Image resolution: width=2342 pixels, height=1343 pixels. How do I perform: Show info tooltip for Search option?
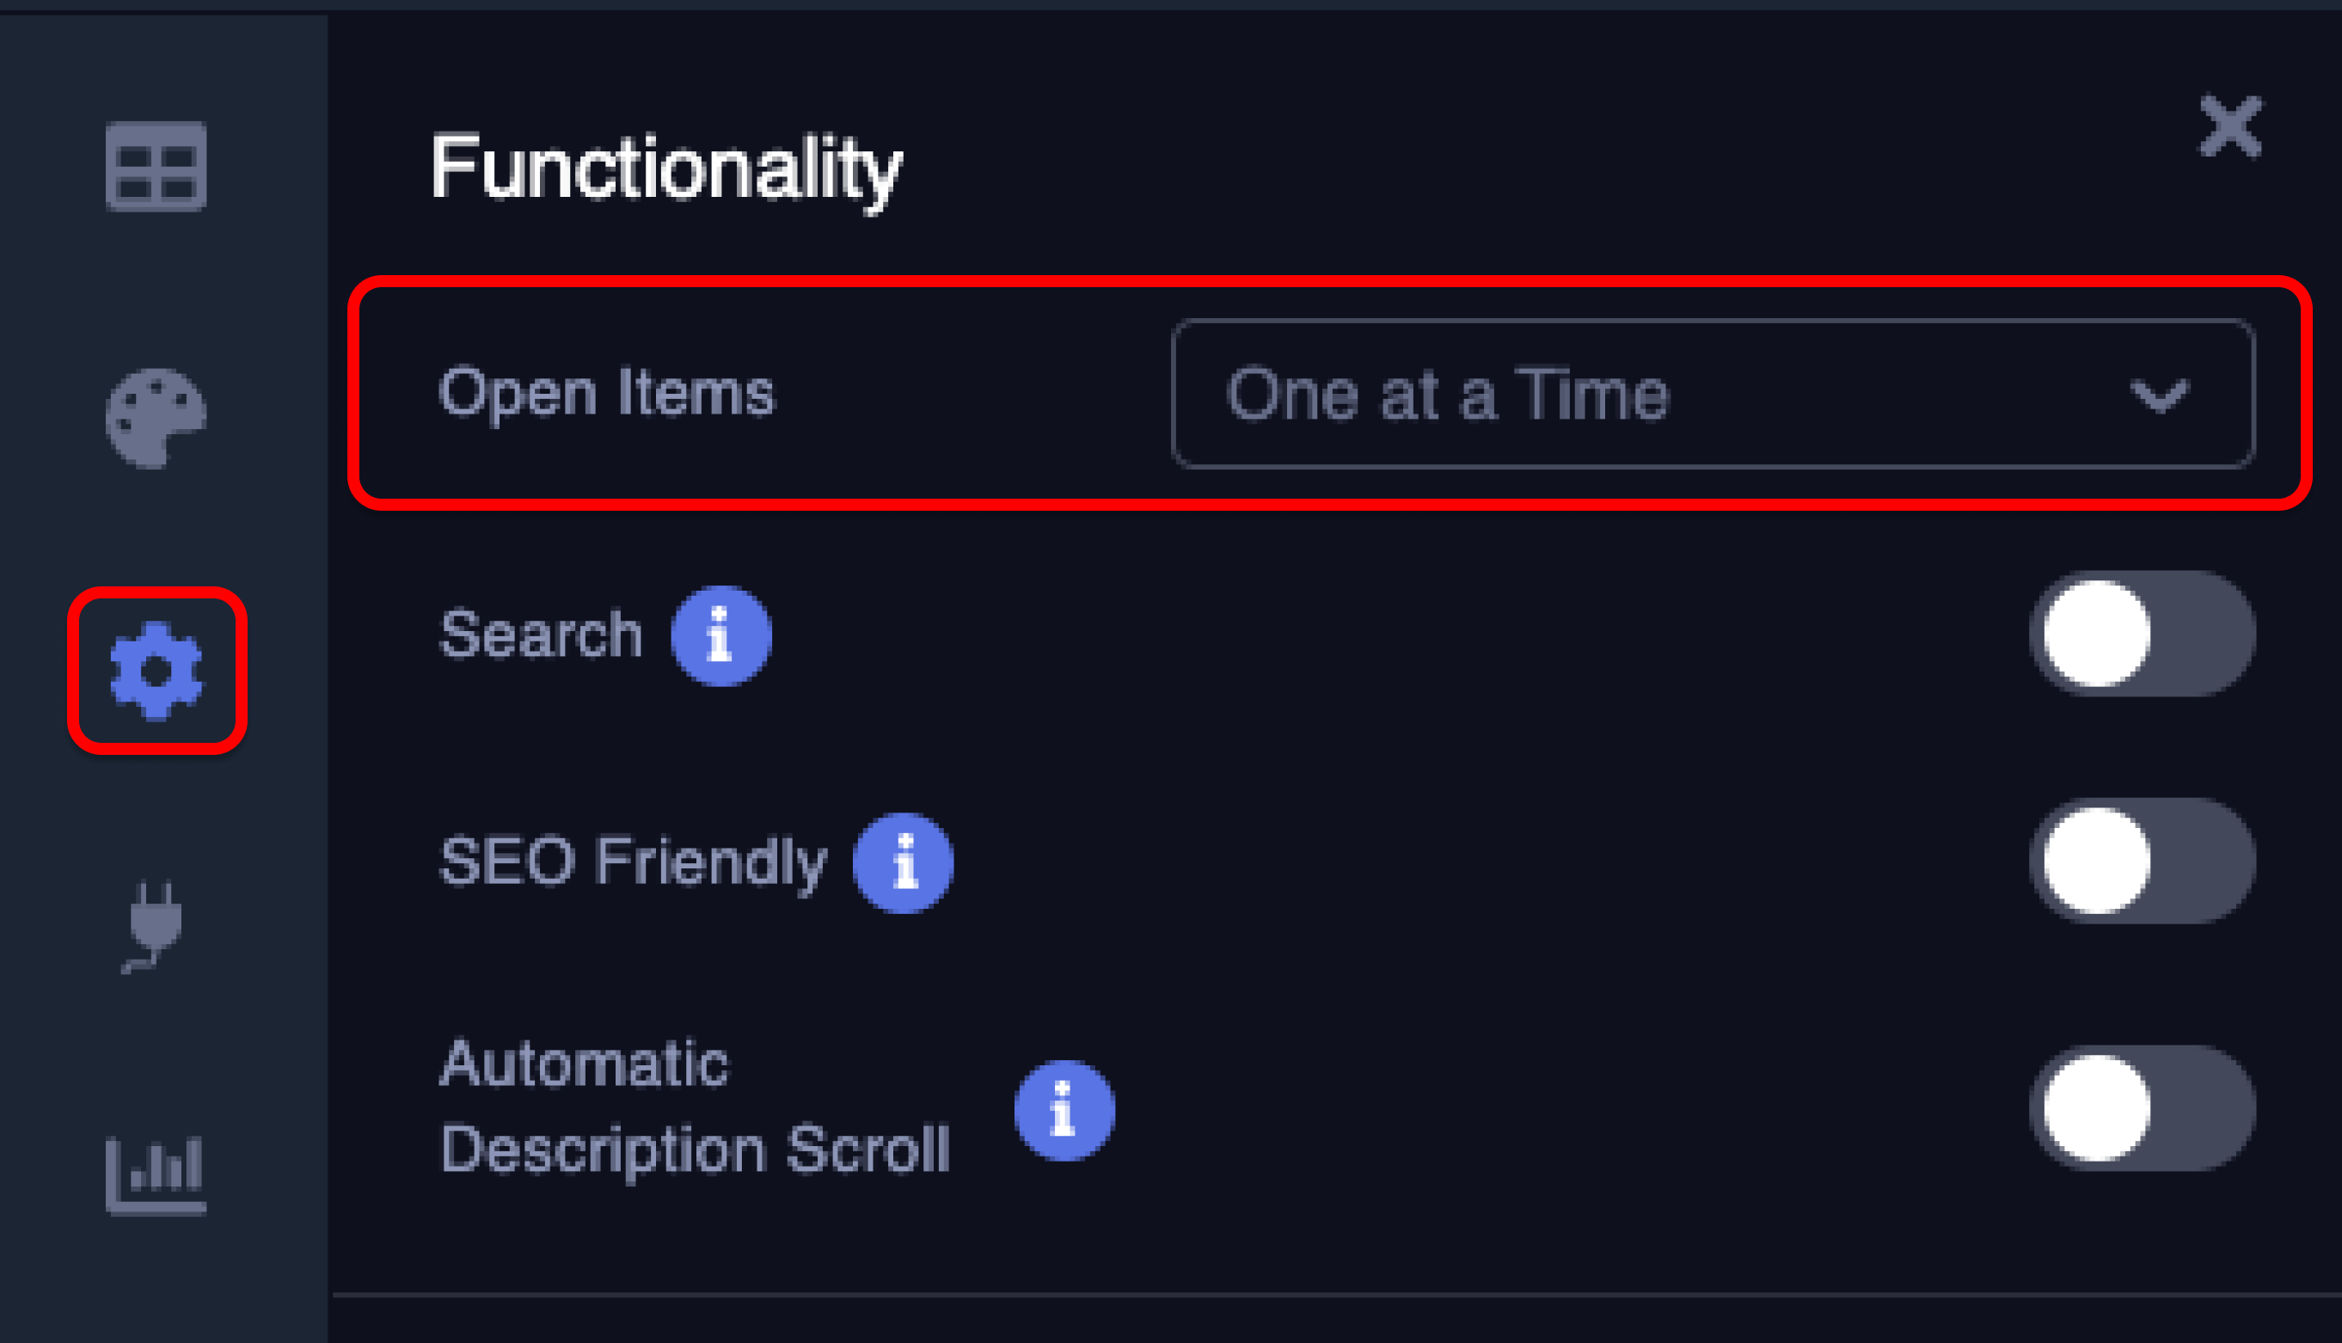[x=721, y=635]
